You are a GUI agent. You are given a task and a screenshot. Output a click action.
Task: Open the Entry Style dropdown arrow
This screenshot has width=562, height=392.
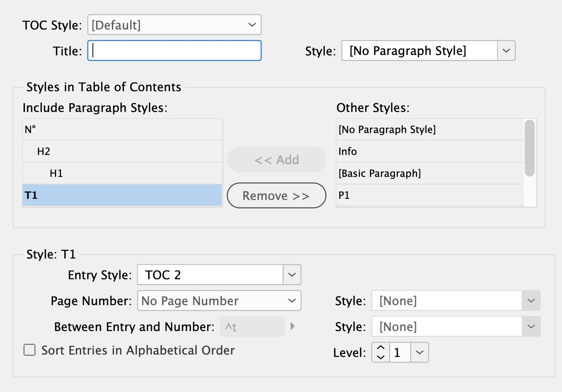(292, 275)
